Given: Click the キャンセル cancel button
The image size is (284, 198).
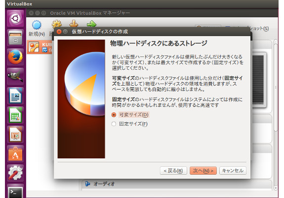Looking at the screenshot, I should pos(233,171).
